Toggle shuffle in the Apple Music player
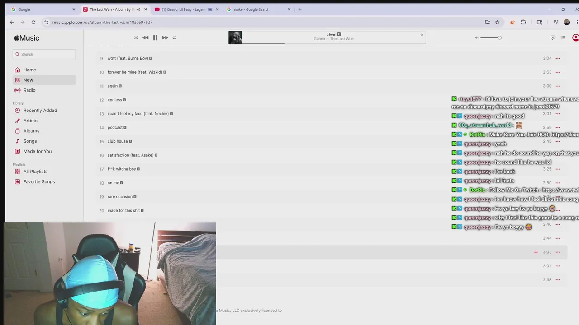The height and width of the screenshot is (325, 579). point(136,38)
